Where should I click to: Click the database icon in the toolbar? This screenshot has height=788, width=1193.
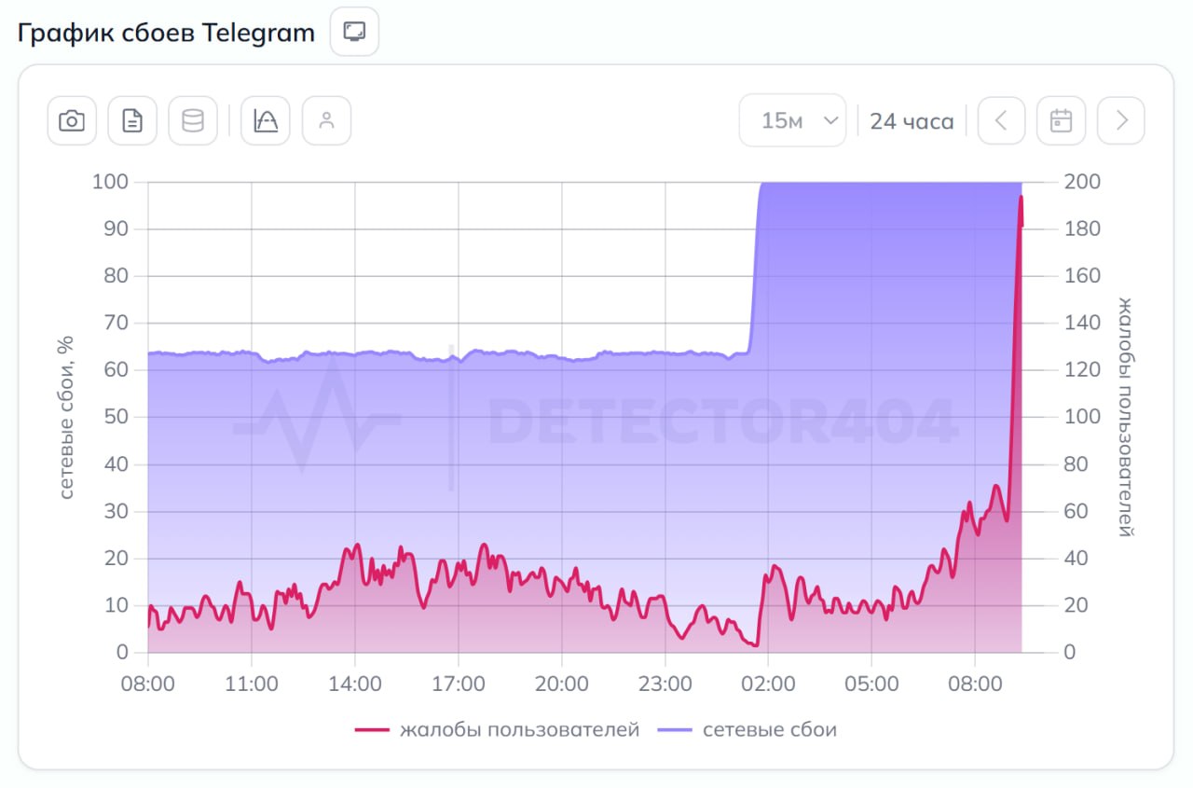193,121
